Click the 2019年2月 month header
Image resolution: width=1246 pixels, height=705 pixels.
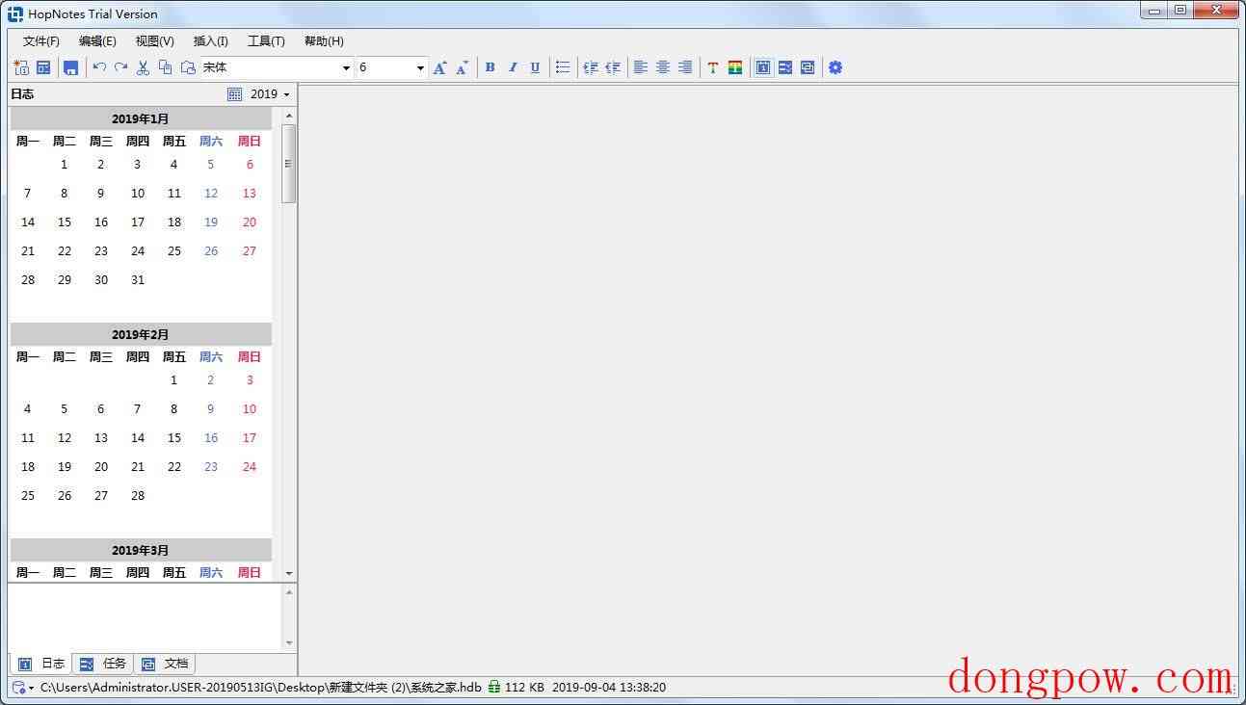(141, 334)
